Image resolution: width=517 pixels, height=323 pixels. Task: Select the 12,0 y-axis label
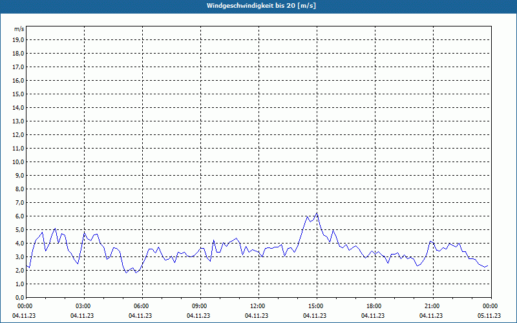(19, 135)
